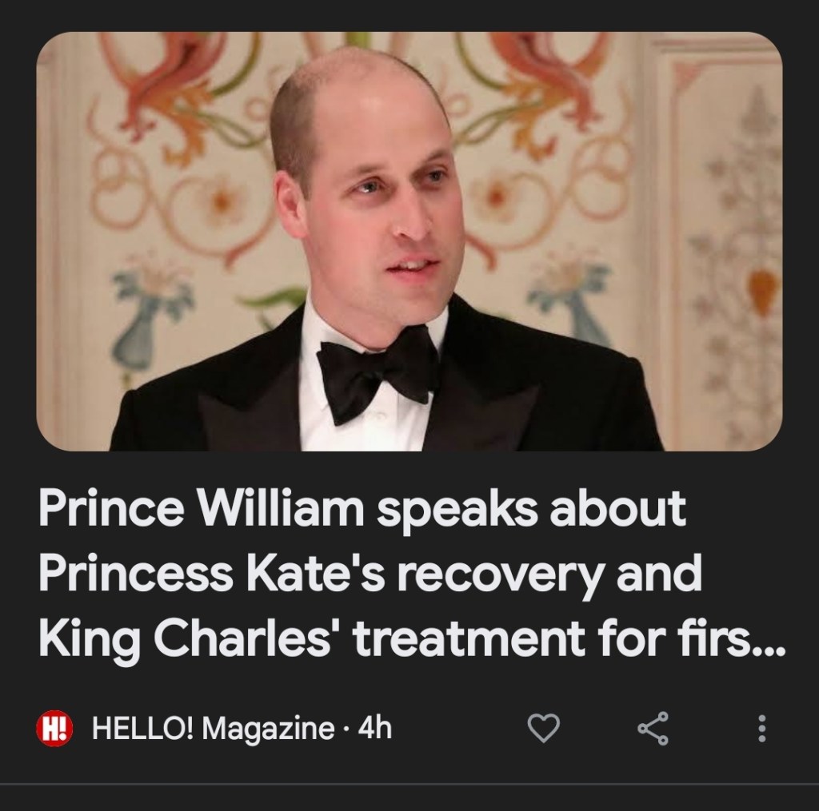Click the "4h" article timestamp

[x=375, y=728]
